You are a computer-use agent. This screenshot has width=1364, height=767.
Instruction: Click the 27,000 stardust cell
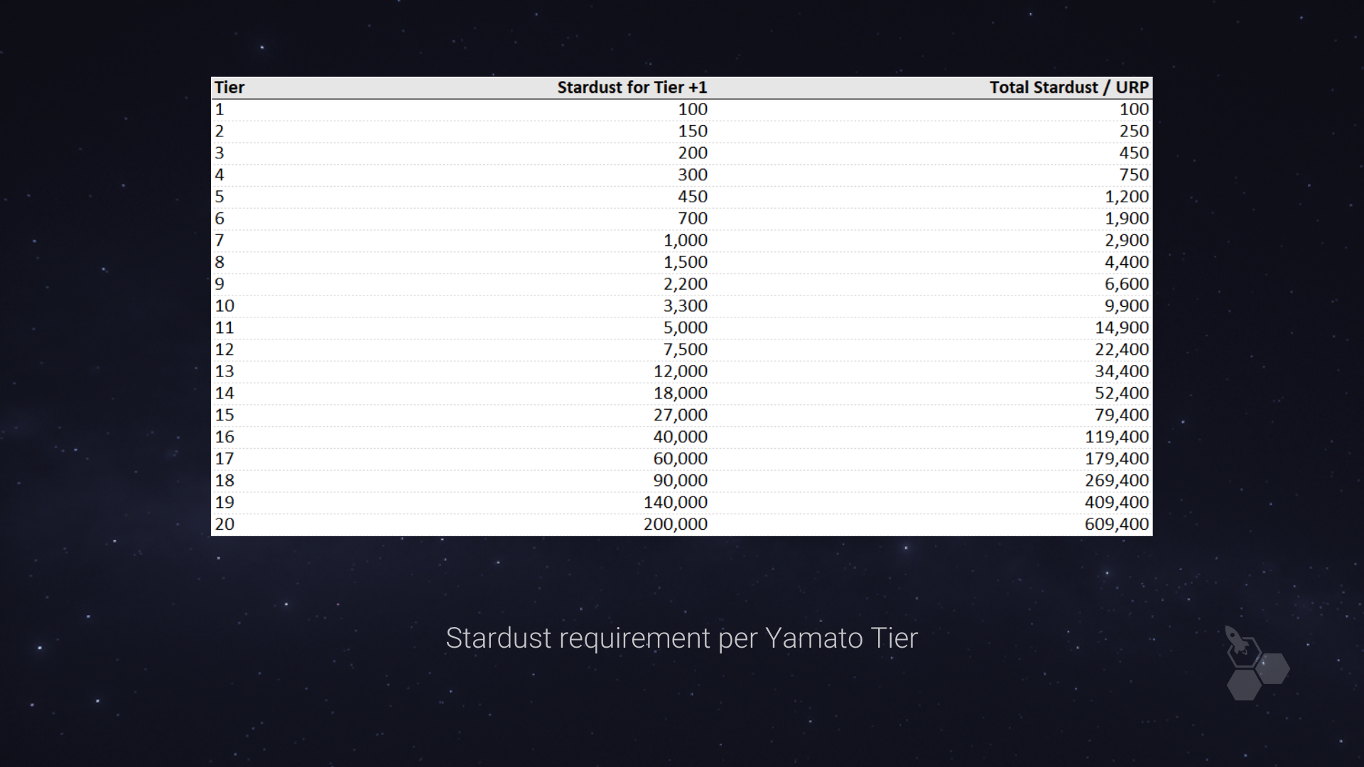coord(681,415)
